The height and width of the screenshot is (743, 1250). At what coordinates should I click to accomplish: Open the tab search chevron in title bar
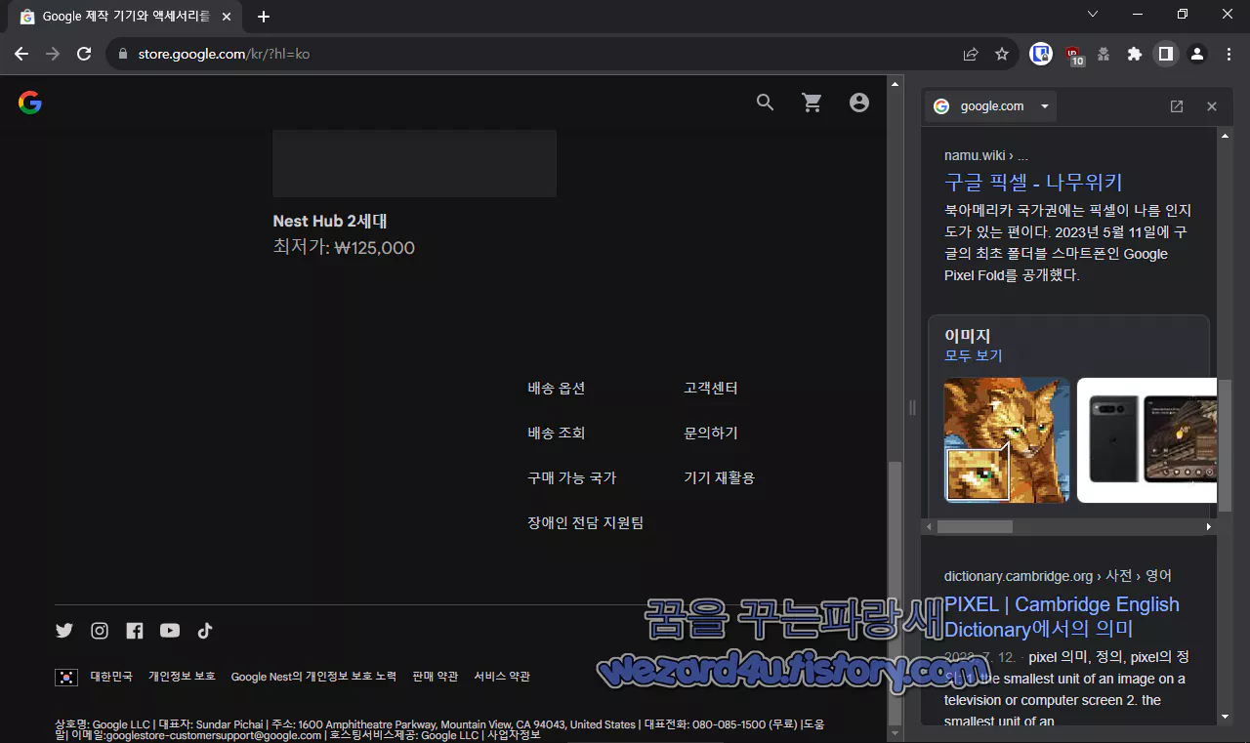click(1093, 14)
